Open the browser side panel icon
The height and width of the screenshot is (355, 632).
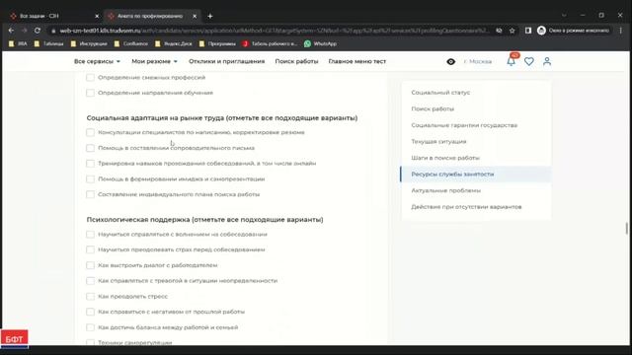(x=528, y=31)
